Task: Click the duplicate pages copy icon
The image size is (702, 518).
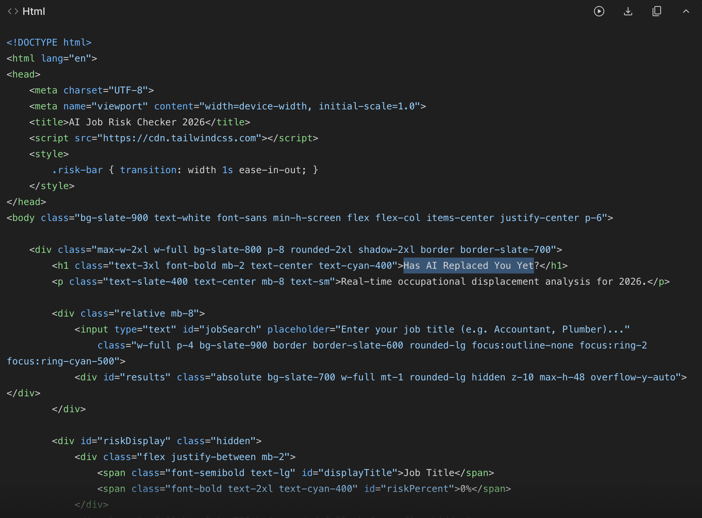Action: pyautogui.click(x=657, y=11)
